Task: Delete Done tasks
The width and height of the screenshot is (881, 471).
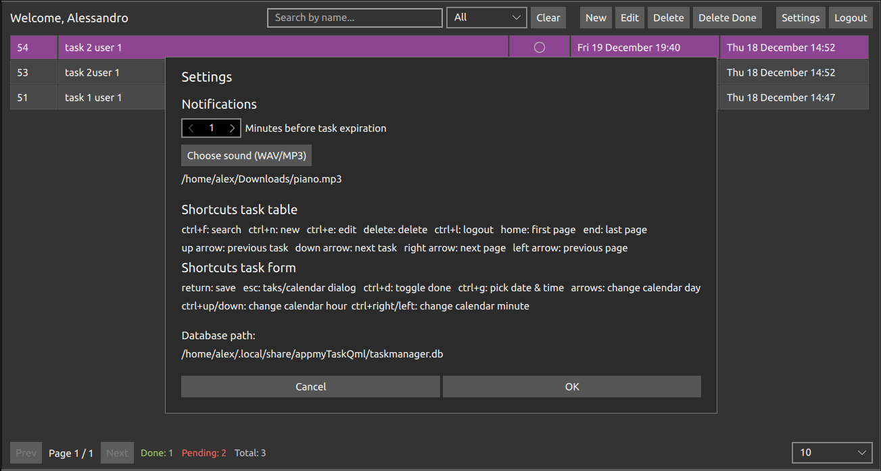Action: (727, 18)
